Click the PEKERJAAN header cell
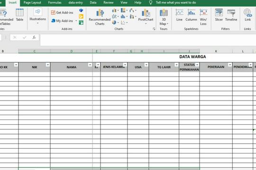This screenshot has width=256, height=170. tap(216, 67)
